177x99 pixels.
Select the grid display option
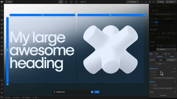(165, 46)
